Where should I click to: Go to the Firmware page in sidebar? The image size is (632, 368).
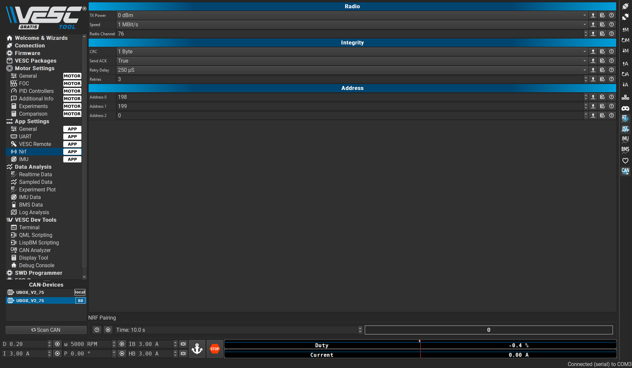[27, 53]
